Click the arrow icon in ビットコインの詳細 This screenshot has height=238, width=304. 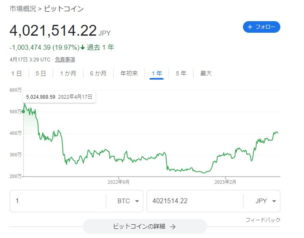pos(173,227)
